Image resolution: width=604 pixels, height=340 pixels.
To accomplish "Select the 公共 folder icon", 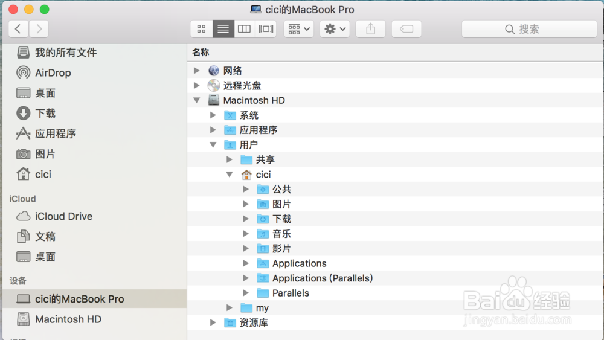I will click(x=263, y=189).
